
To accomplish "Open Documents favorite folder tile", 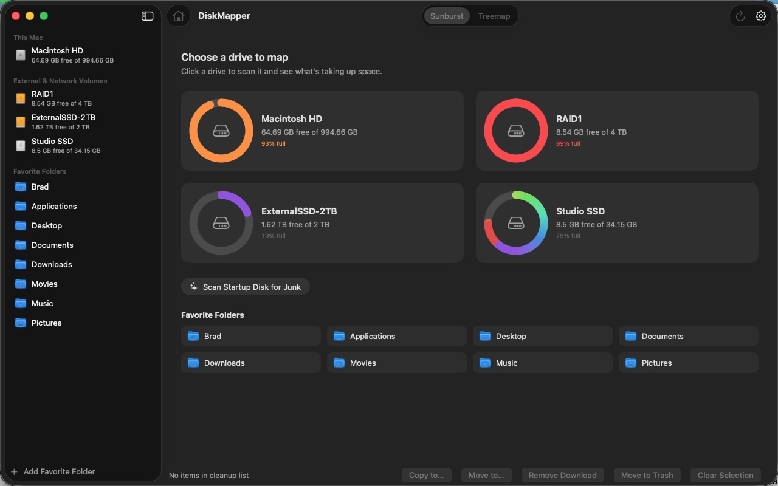I will click(x=689, y=336).
